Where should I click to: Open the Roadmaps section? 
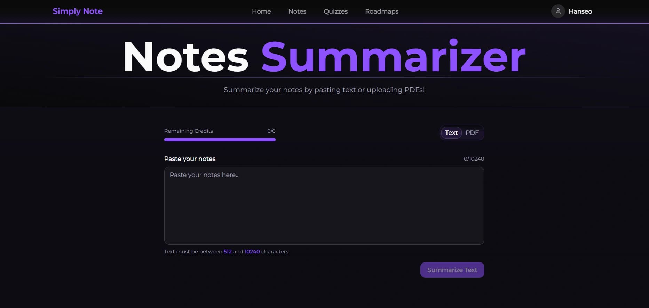pos(382,11)
